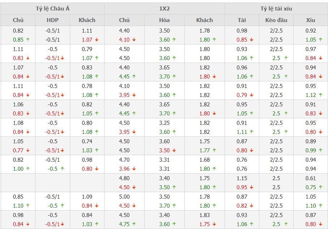This screenshot has height=229, width=328.
Task: Select the 1X2 section header
Action: click(x=165, y=9)
